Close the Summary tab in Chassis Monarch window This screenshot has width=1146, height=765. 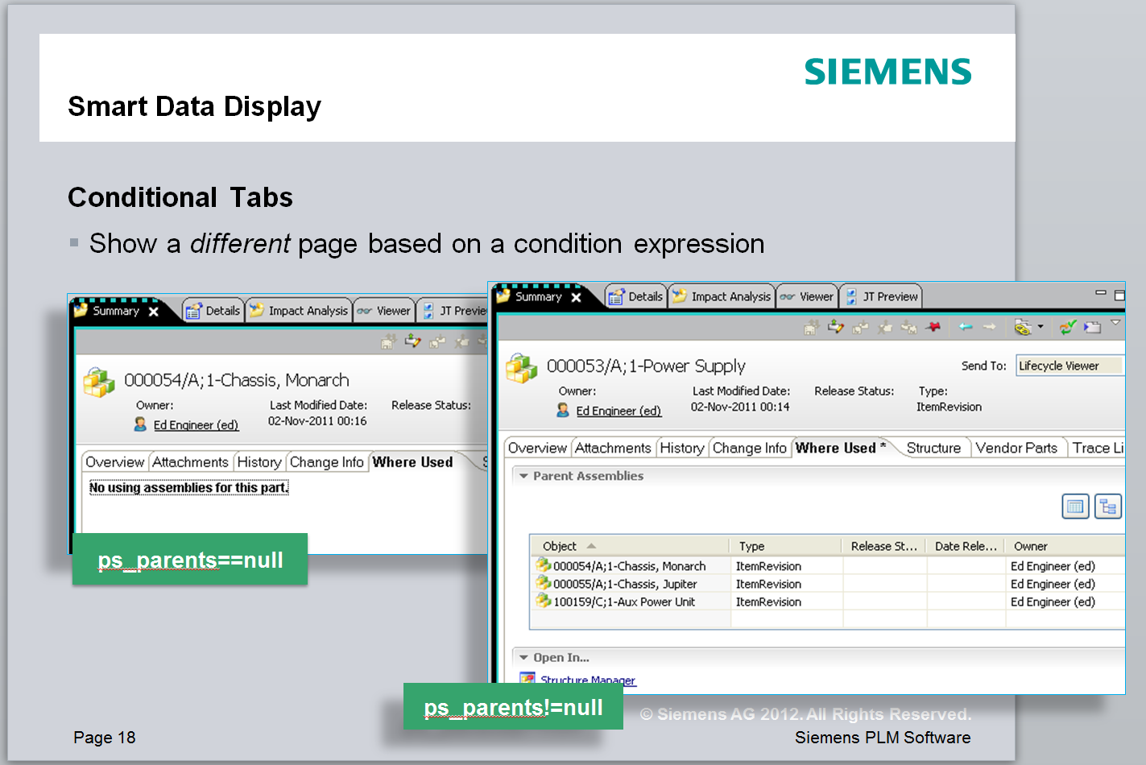tap(153, 312)
